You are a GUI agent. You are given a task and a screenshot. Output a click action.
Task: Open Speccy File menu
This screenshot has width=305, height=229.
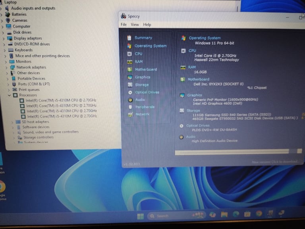(x=124, y=25)
